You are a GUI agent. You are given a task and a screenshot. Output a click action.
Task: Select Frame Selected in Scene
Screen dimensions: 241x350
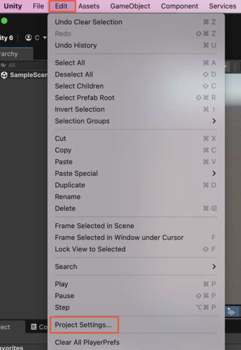[x=94, y=226]
